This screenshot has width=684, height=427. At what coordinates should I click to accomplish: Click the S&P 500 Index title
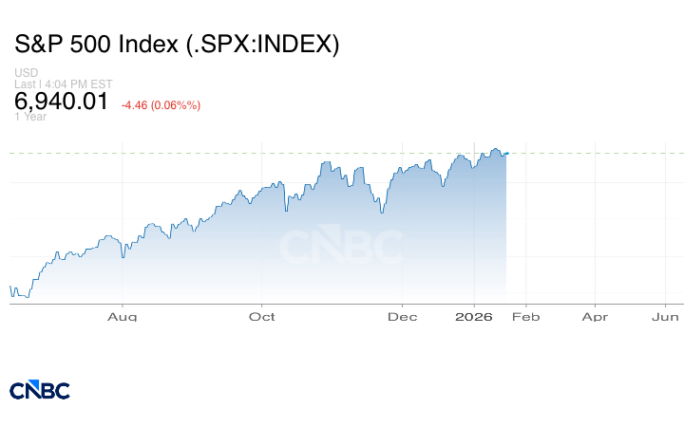click(x=177, y=45)
